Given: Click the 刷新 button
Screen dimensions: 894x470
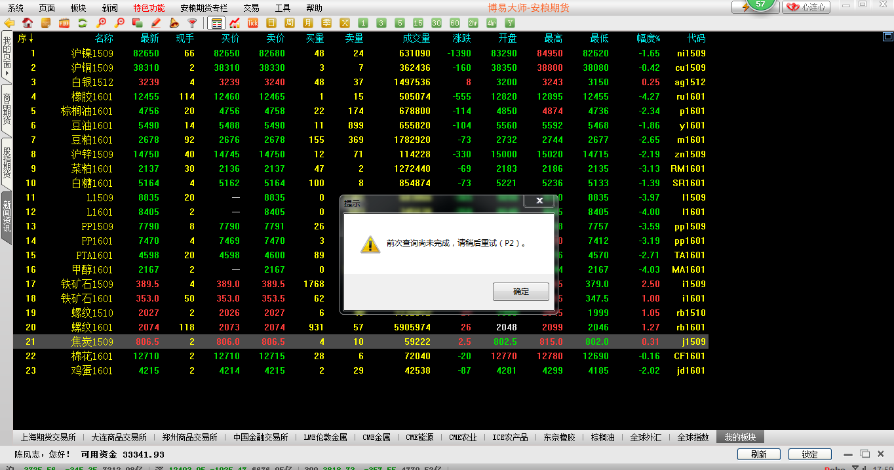Looking at the screenshot, I should pos(758,454).
